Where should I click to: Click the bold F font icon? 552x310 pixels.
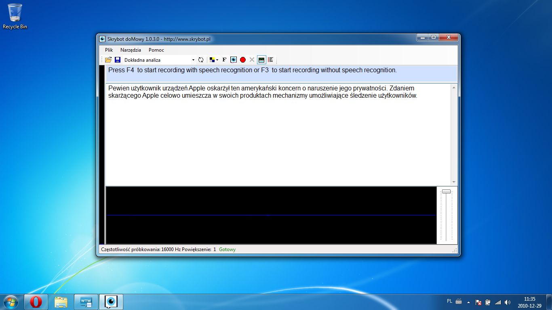224,60
